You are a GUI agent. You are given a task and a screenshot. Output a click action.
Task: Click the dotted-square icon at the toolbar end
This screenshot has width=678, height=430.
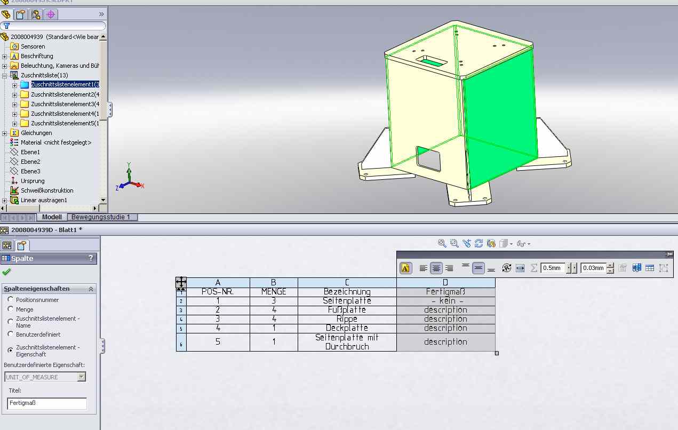664,268
